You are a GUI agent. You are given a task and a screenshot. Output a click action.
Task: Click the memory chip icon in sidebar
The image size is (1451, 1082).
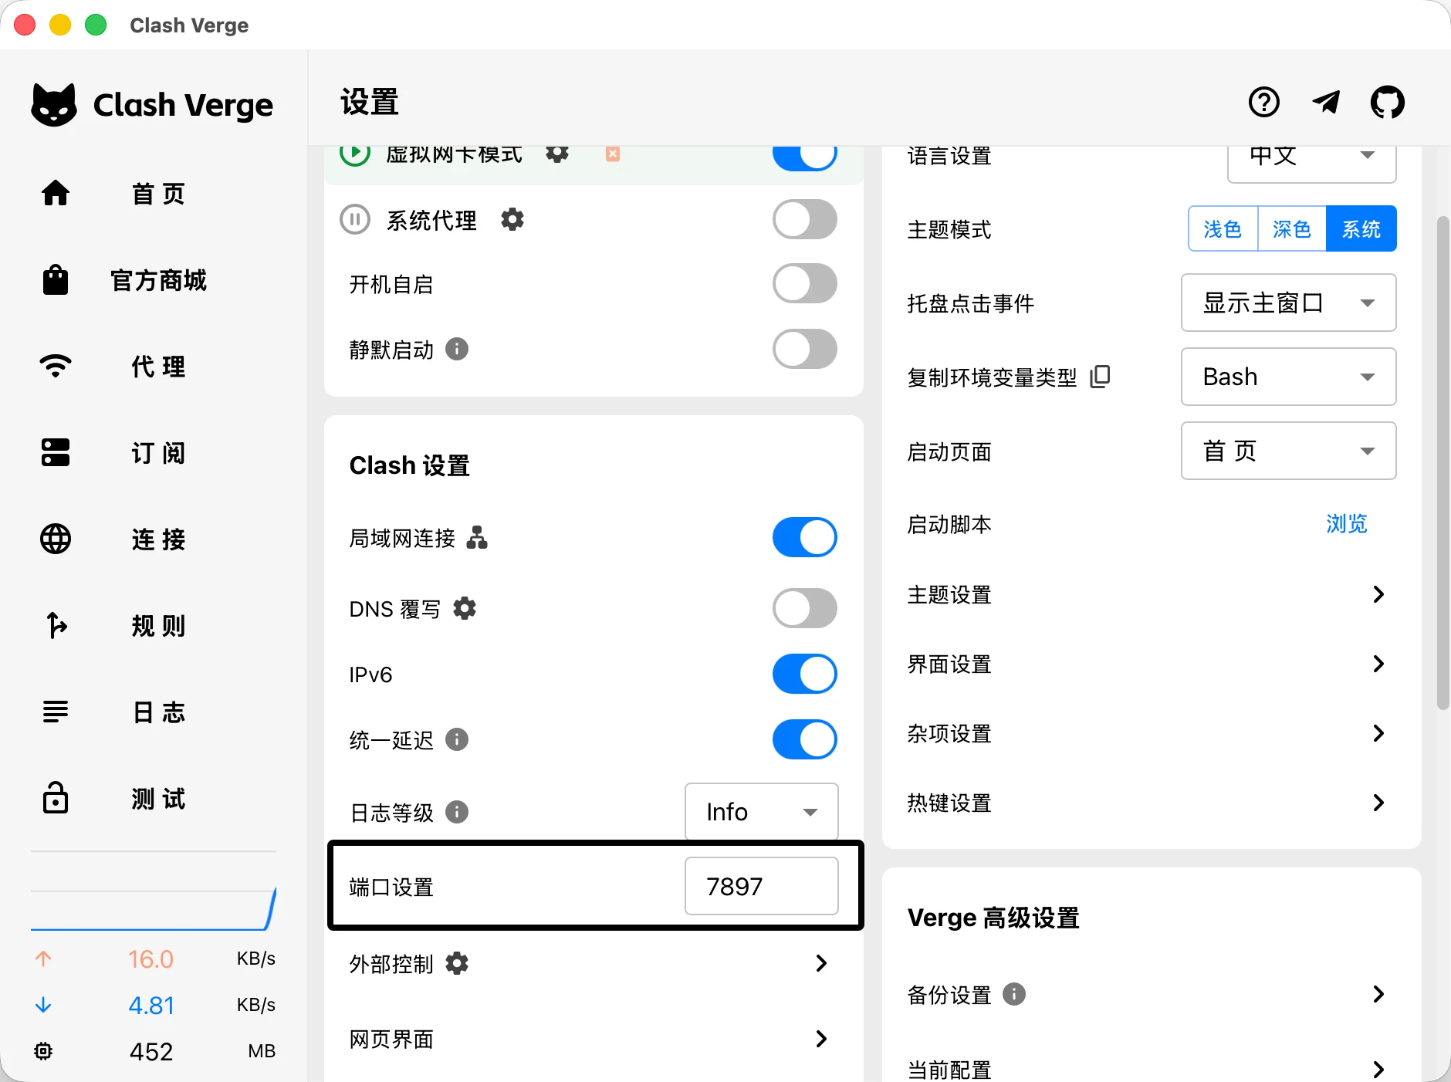pyautogui.click(x=43, y=1051)
